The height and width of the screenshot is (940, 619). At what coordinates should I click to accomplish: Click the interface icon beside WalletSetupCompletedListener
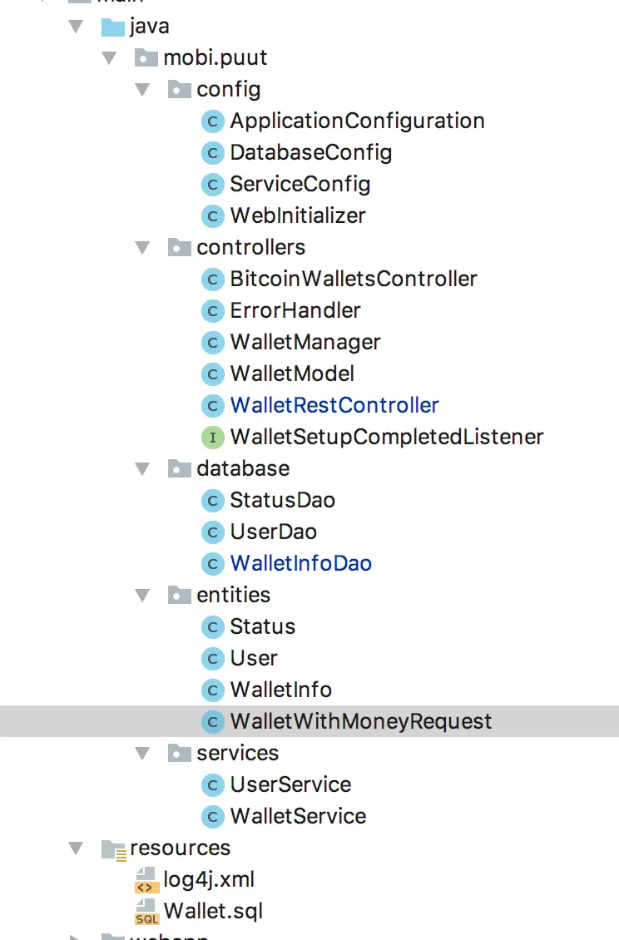(213, 437)
